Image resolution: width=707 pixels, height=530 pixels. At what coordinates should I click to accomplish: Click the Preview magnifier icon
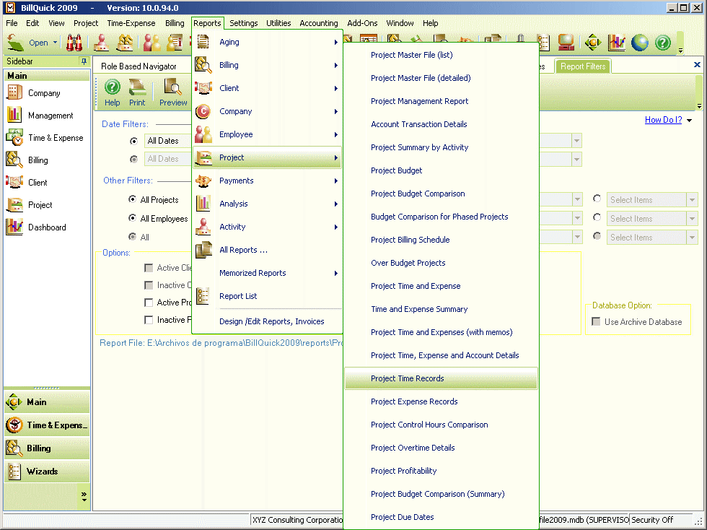coord(172,87)
